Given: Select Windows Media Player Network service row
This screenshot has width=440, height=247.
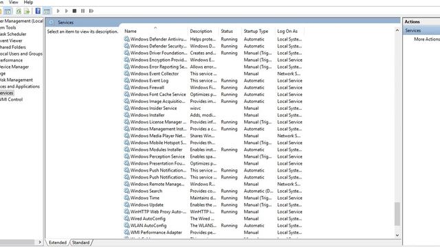Looking at the screenshot, I should (213, 136).
